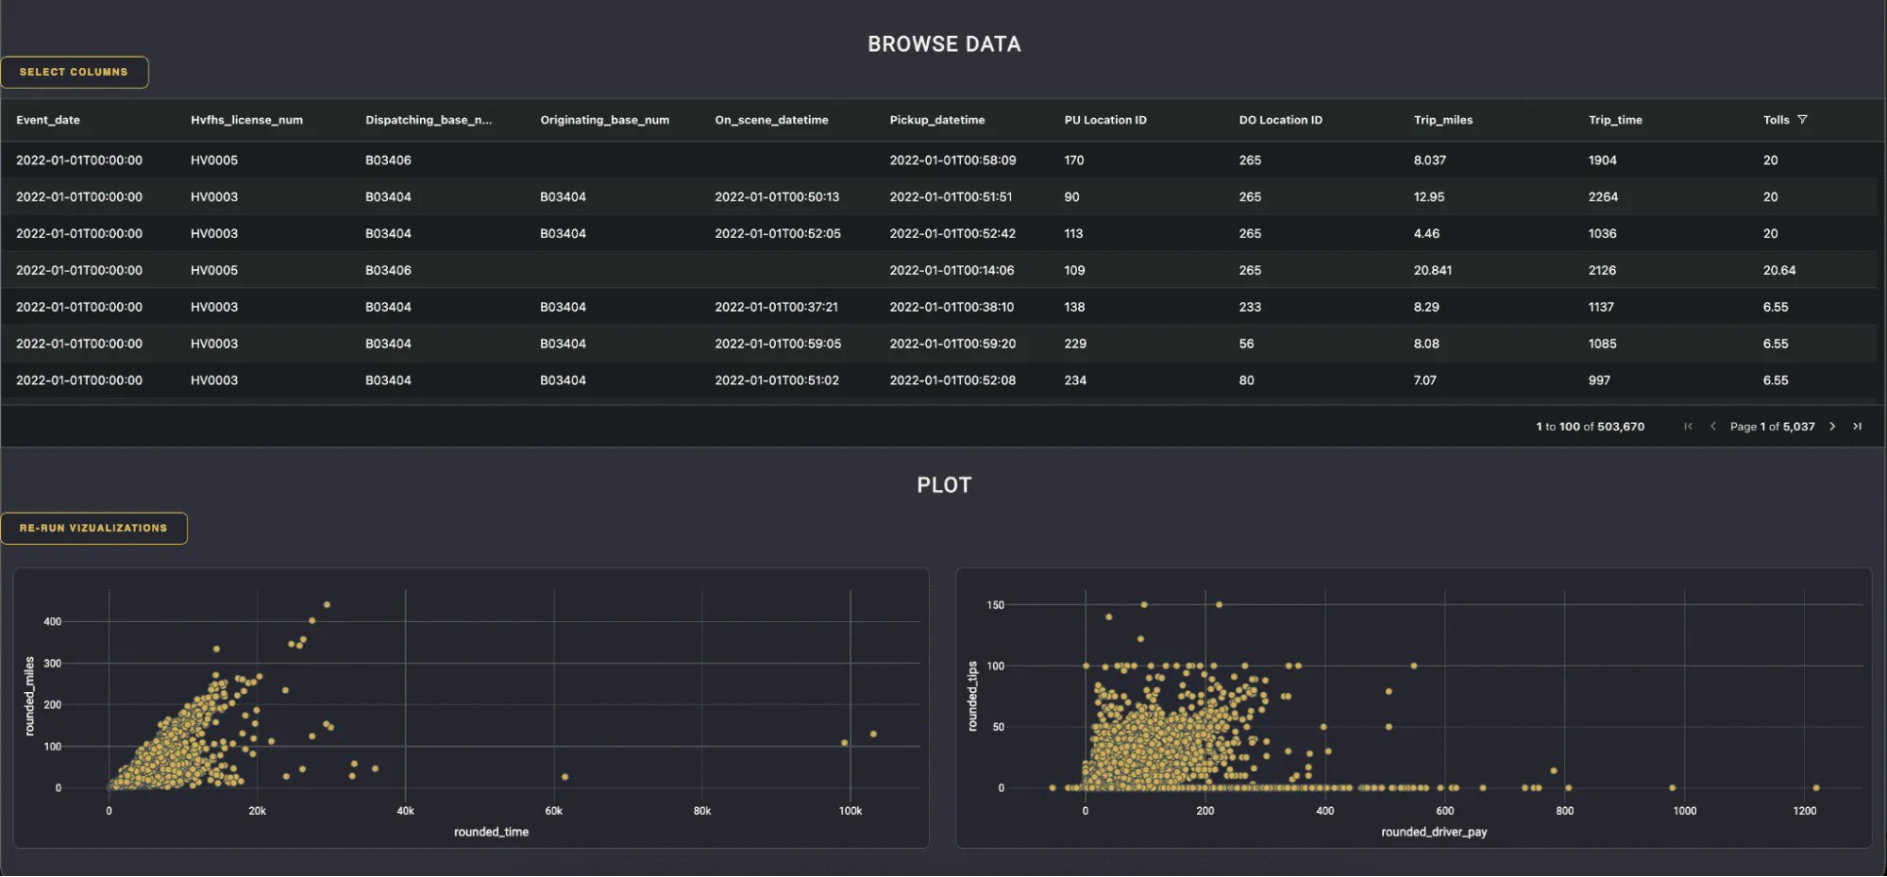
Task: Sort by the Event_date column header
Action: (x=48, y=120)
